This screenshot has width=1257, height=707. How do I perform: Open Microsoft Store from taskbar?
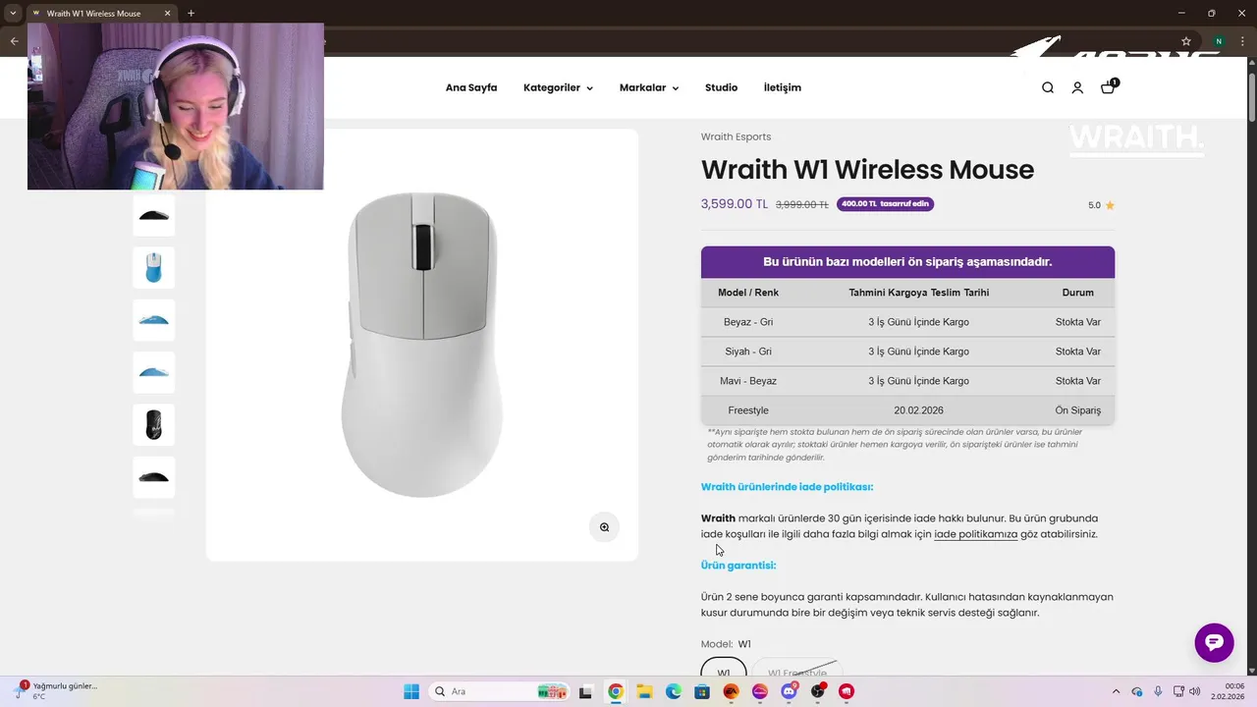[702, 691]
